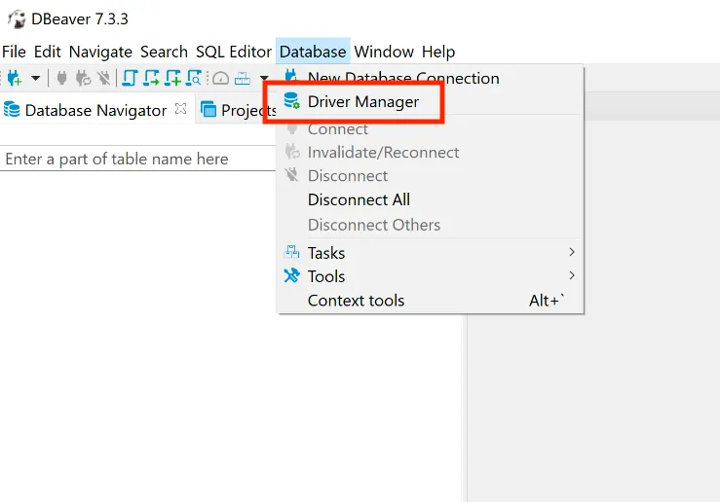The height and width of the screenshot is (502, 720).
Task: Click the Invalidate/Reconnect toolbar icon
Action: point(83,79)
